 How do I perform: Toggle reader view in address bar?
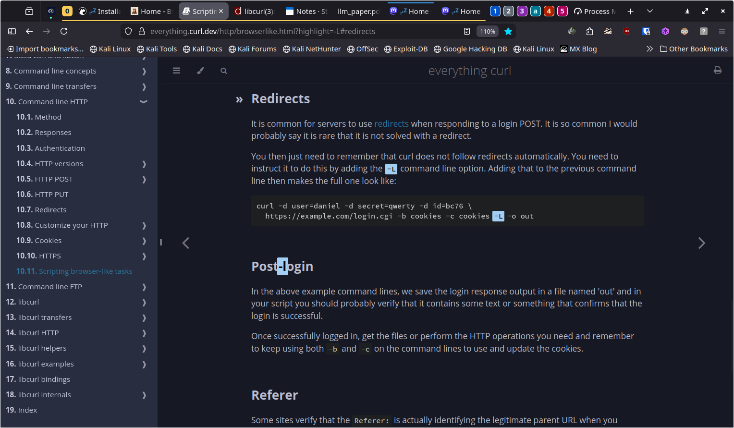click(x=467, y=31)
